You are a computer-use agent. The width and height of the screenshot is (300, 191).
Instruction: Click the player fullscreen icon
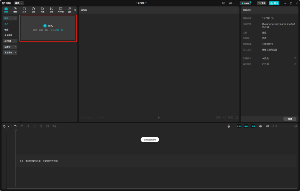click(237, 118)
